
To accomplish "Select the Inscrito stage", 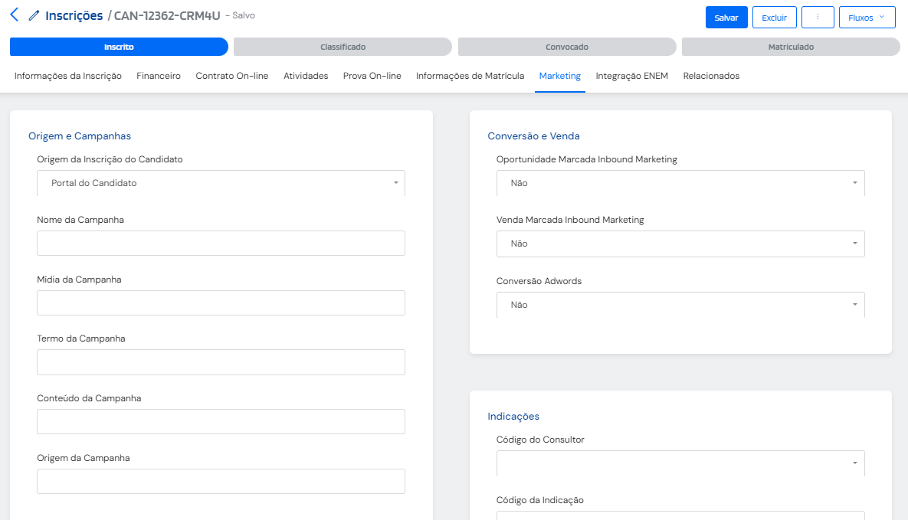I will coord(119,47).
